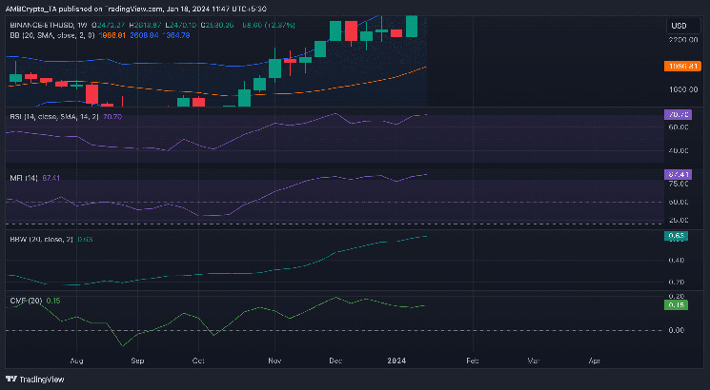Select the BB (20, SMA, close) indicator legend
This screenshot has height=390, width=710.
[30, 33]
